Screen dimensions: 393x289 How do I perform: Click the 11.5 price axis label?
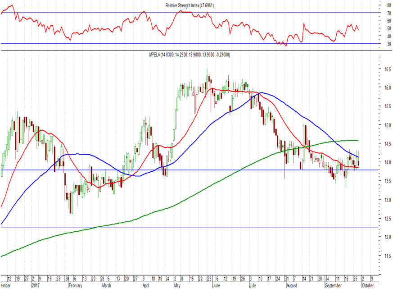pos(388,256)
